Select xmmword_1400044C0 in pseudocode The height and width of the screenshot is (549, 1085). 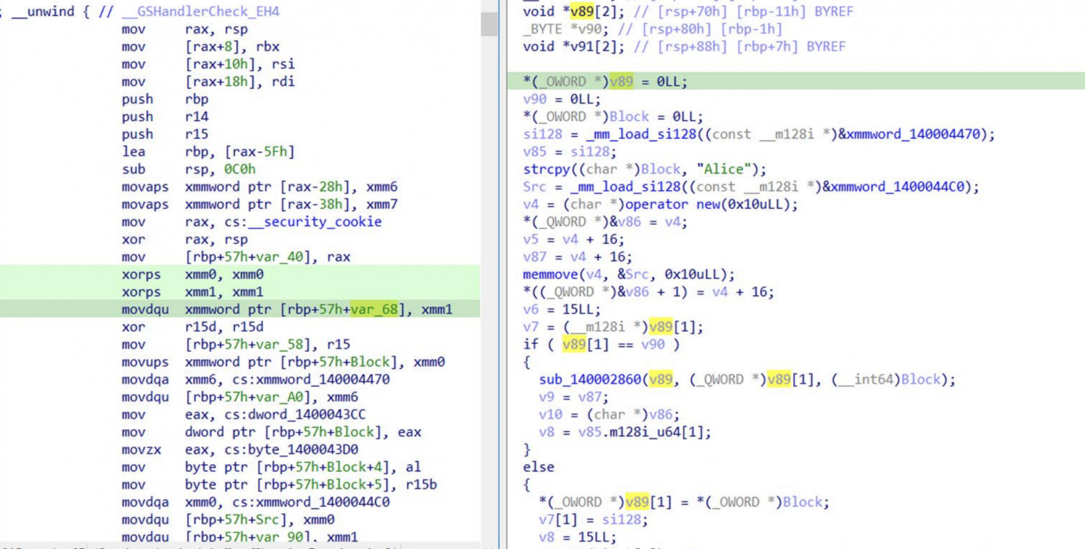(901, 186)
